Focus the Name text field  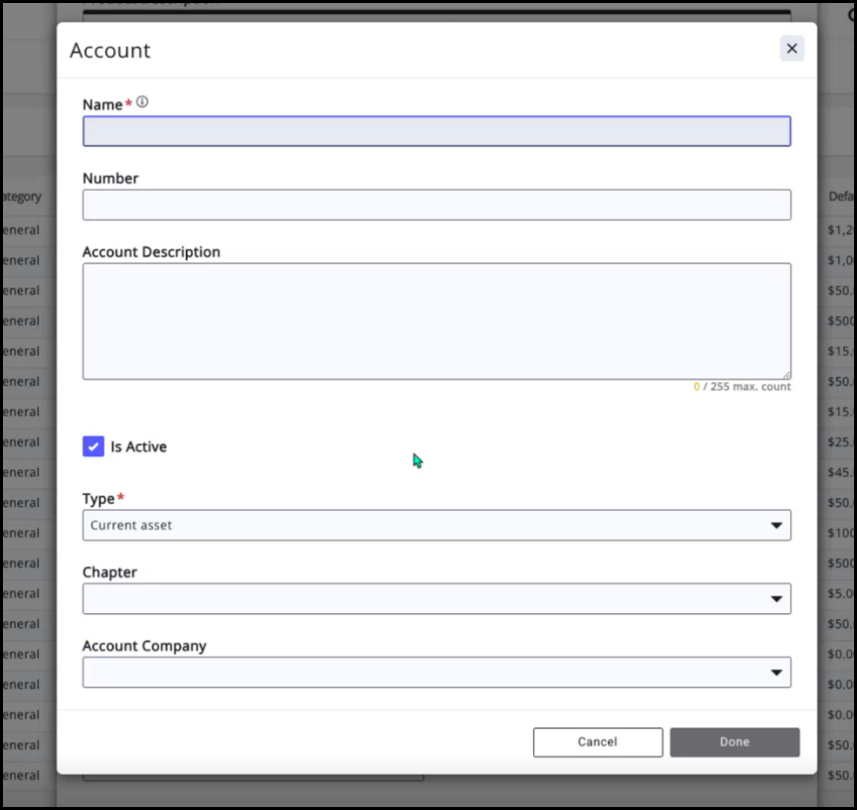pos(435,131)
